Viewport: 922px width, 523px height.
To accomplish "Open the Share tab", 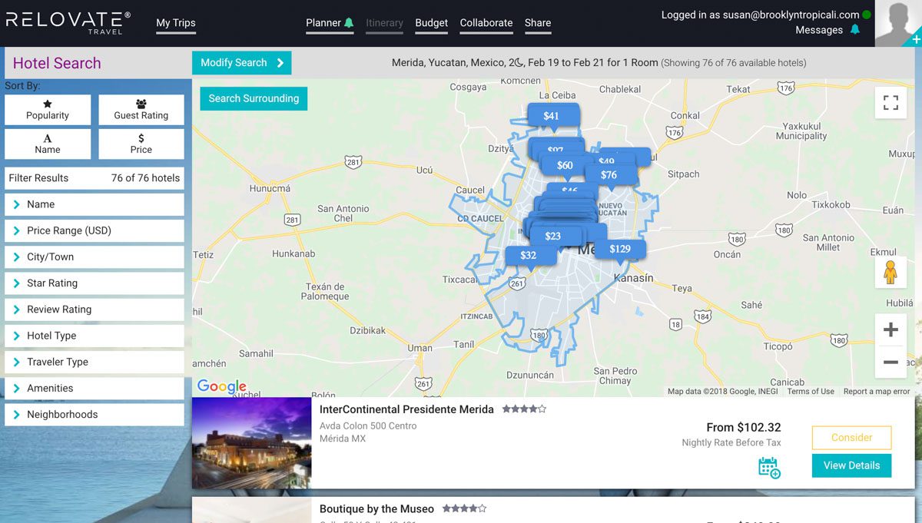I will point(538,23).
